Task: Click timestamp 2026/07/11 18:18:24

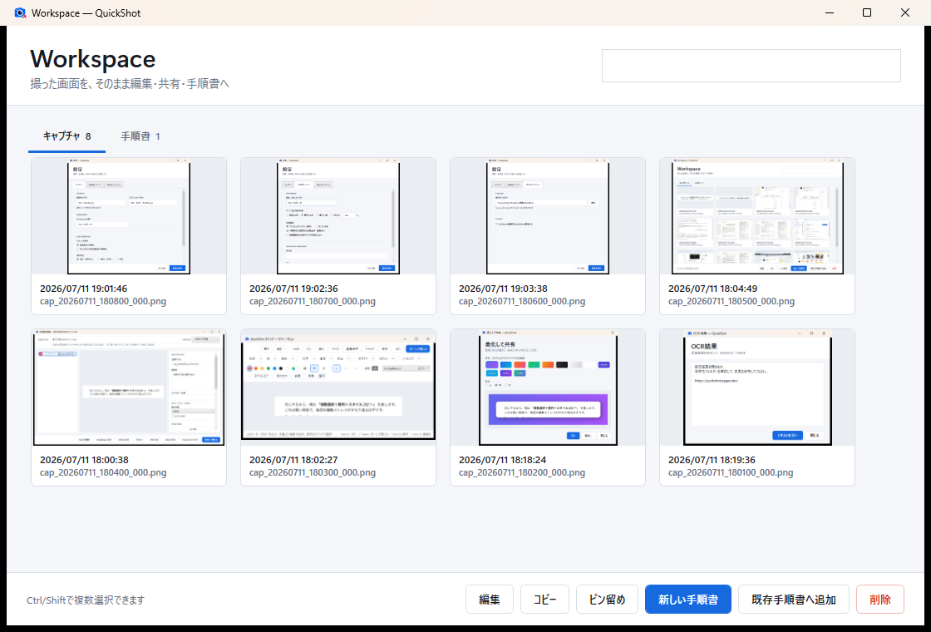Action: [502, 460]
